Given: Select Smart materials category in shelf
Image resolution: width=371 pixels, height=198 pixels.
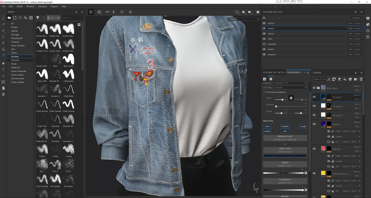Looking at the screenshot, I should click(20, 71).
